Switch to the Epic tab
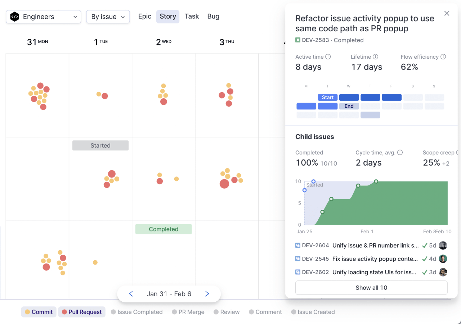 click(145, 17)
